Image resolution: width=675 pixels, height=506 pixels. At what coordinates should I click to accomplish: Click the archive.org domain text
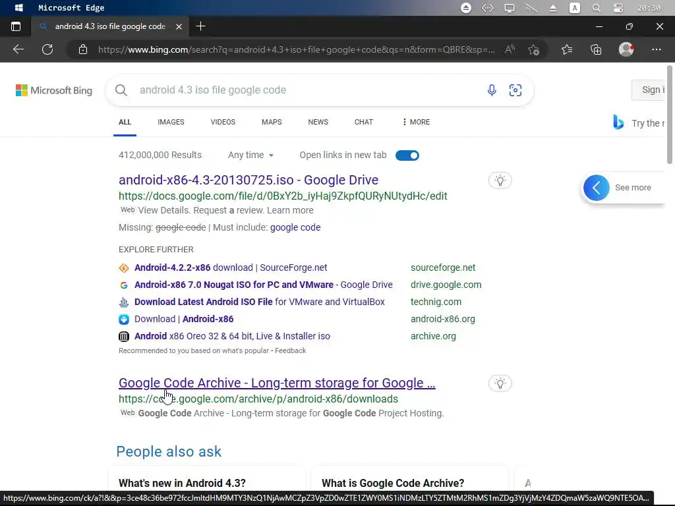433,336
